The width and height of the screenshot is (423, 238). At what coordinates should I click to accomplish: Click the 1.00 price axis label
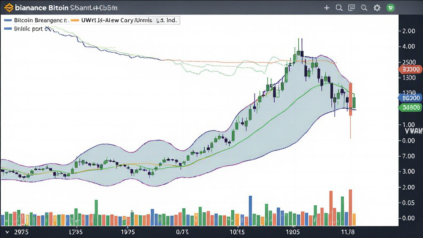pyautogui.click(x=409, y=125)
